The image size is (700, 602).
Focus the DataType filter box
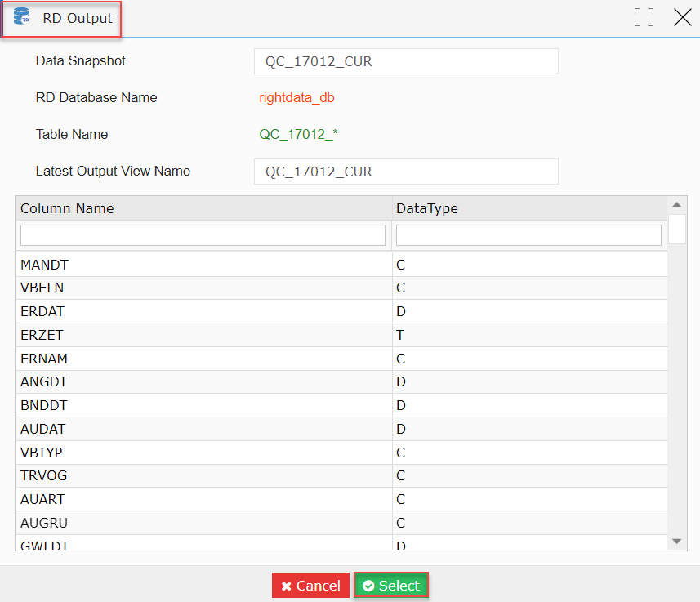click(528, 235)
